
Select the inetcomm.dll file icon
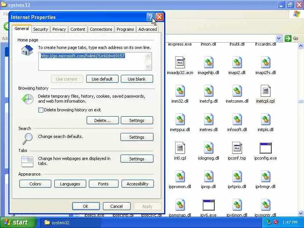pyautogui.click(x=237, y=91)
